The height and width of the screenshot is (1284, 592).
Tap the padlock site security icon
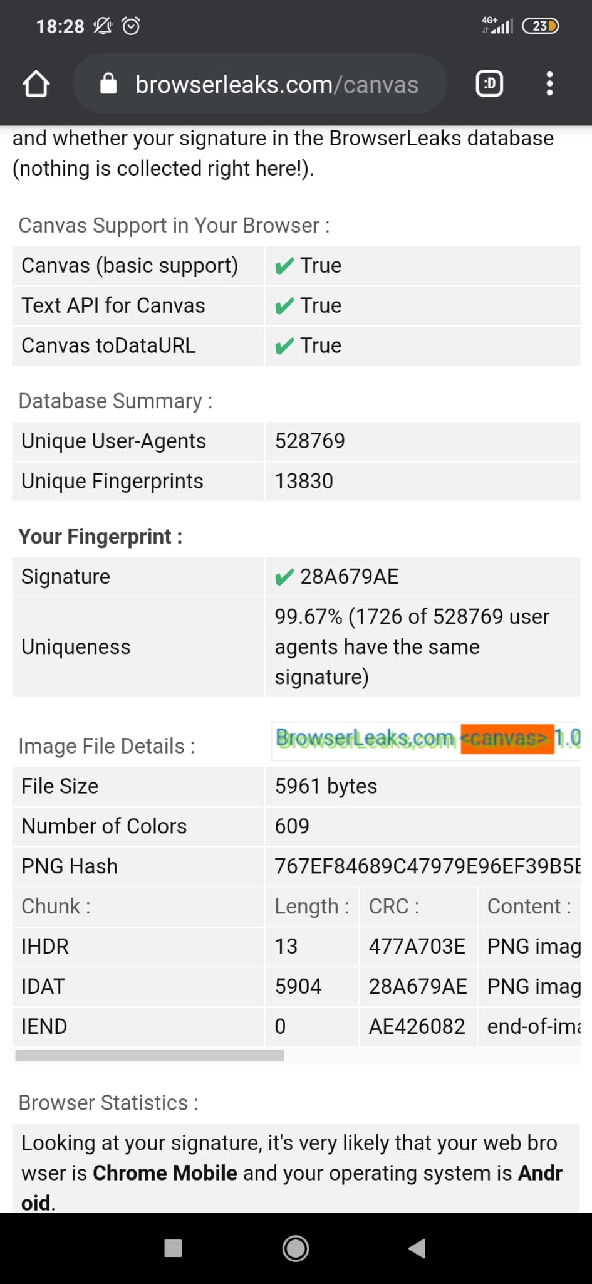(x=108, y=83)
